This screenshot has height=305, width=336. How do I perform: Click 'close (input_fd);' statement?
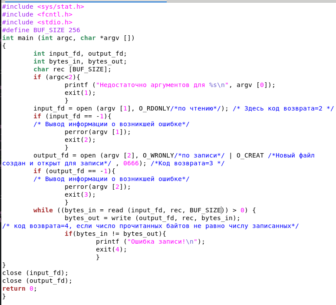point(35,273)
